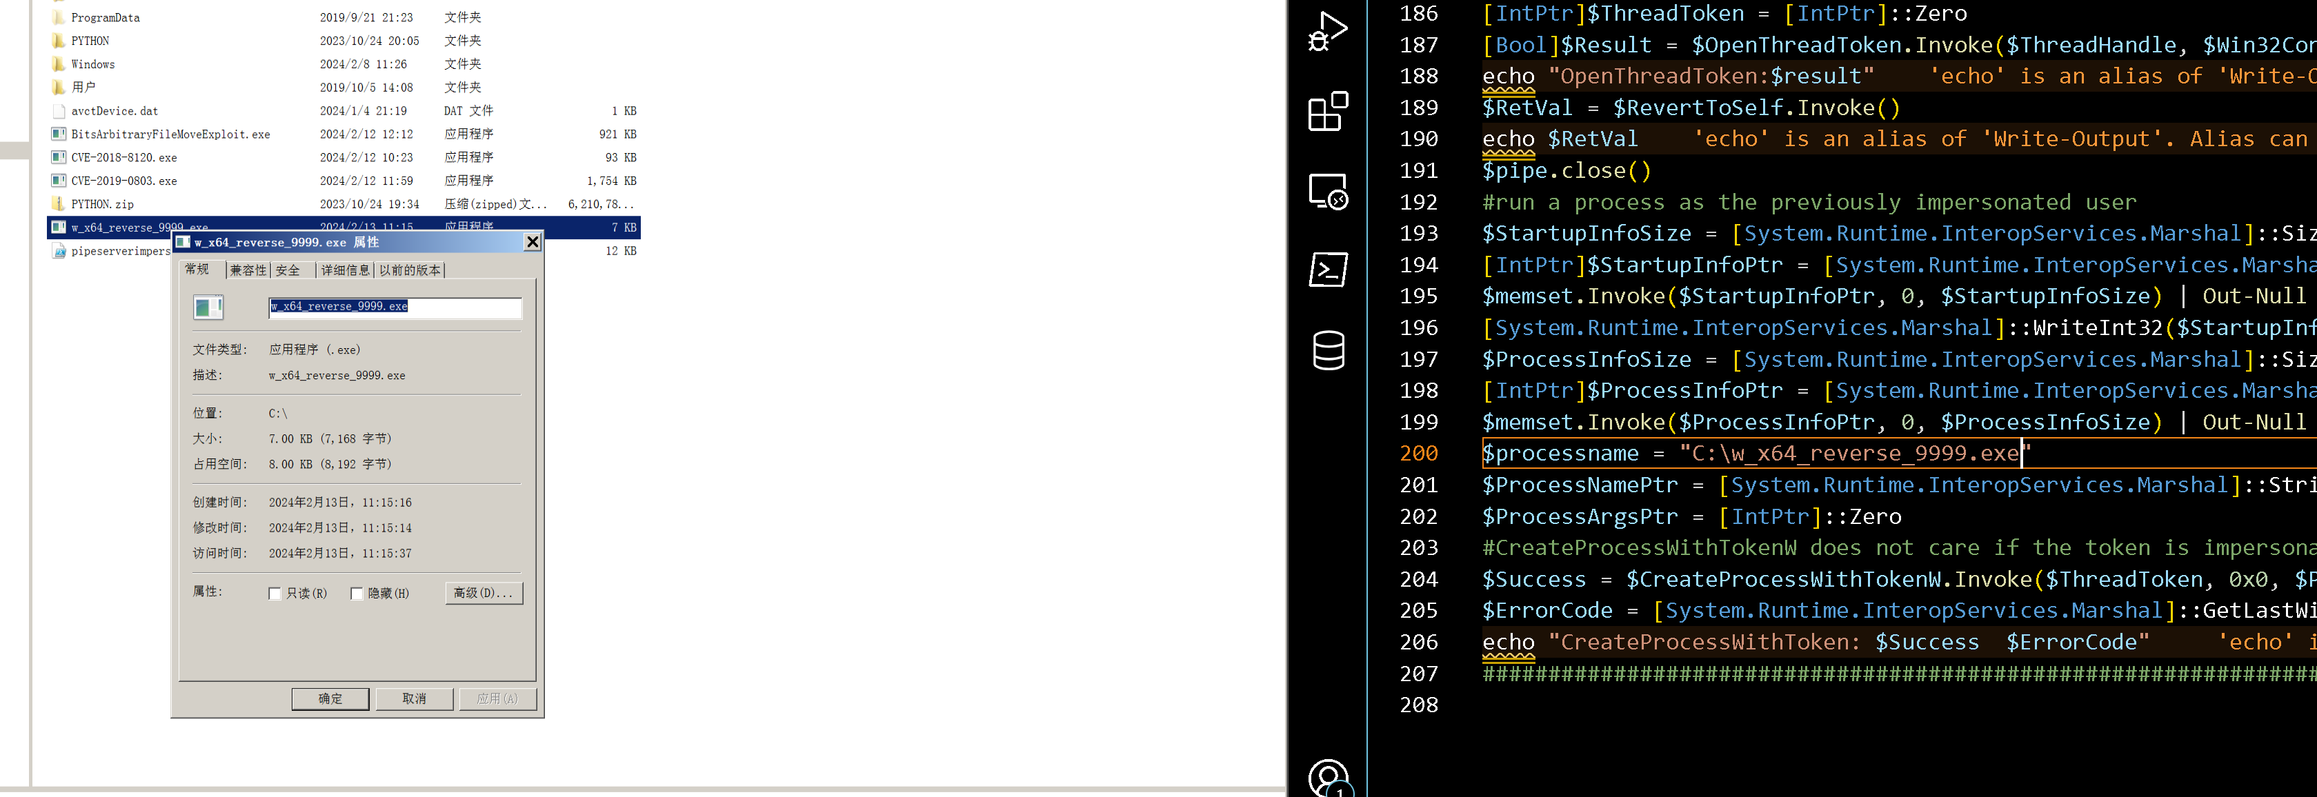The height and width of the screenshot is (797, 2317).
Task: Enable the 只读 read-only checkbox
Action: point(275,594)
